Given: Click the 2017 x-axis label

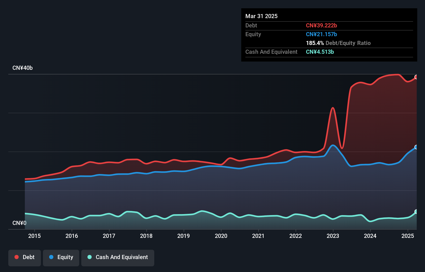Looking at the screenshot, I should click(109, 236).
